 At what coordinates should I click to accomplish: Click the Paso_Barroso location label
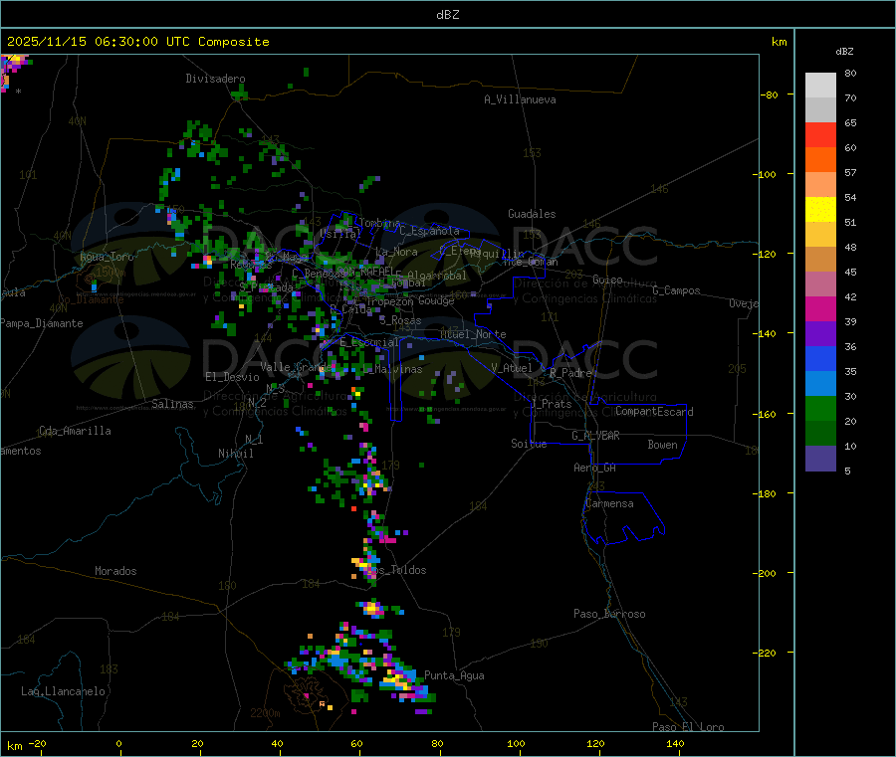[x=609, y=614]
